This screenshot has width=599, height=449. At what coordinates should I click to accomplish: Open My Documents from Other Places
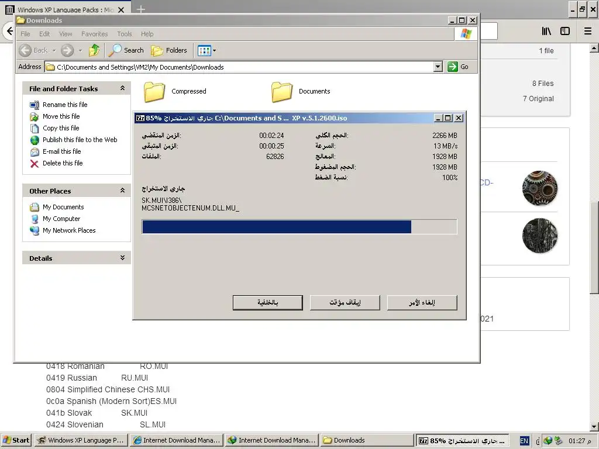pos(63,207)
